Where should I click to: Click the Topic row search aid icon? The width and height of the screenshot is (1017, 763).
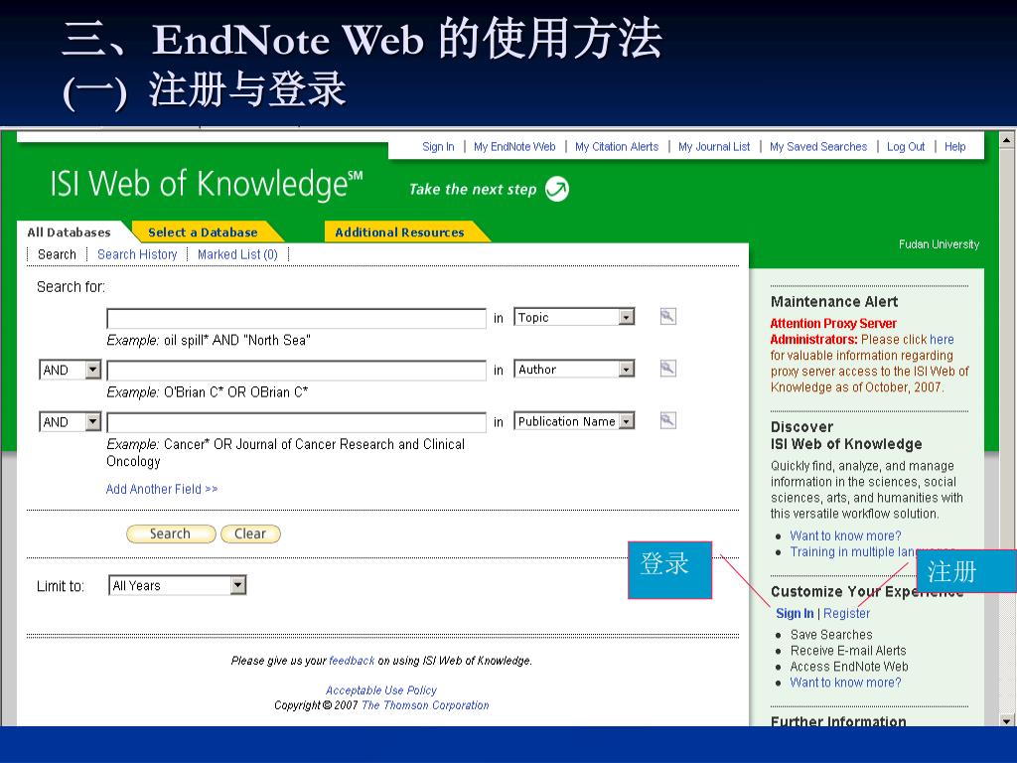pyautogui.click(x=668, y=317)
